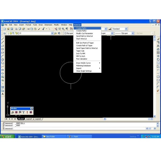Open Layer Properties Manager icon
Image resolution: width=161 pixels, height=161 pixels.
point(5,33)
